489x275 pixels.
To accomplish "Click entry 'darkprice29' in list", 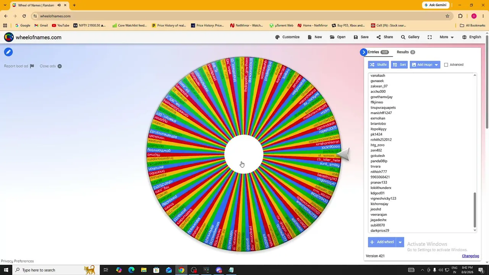I will (380, 231).
